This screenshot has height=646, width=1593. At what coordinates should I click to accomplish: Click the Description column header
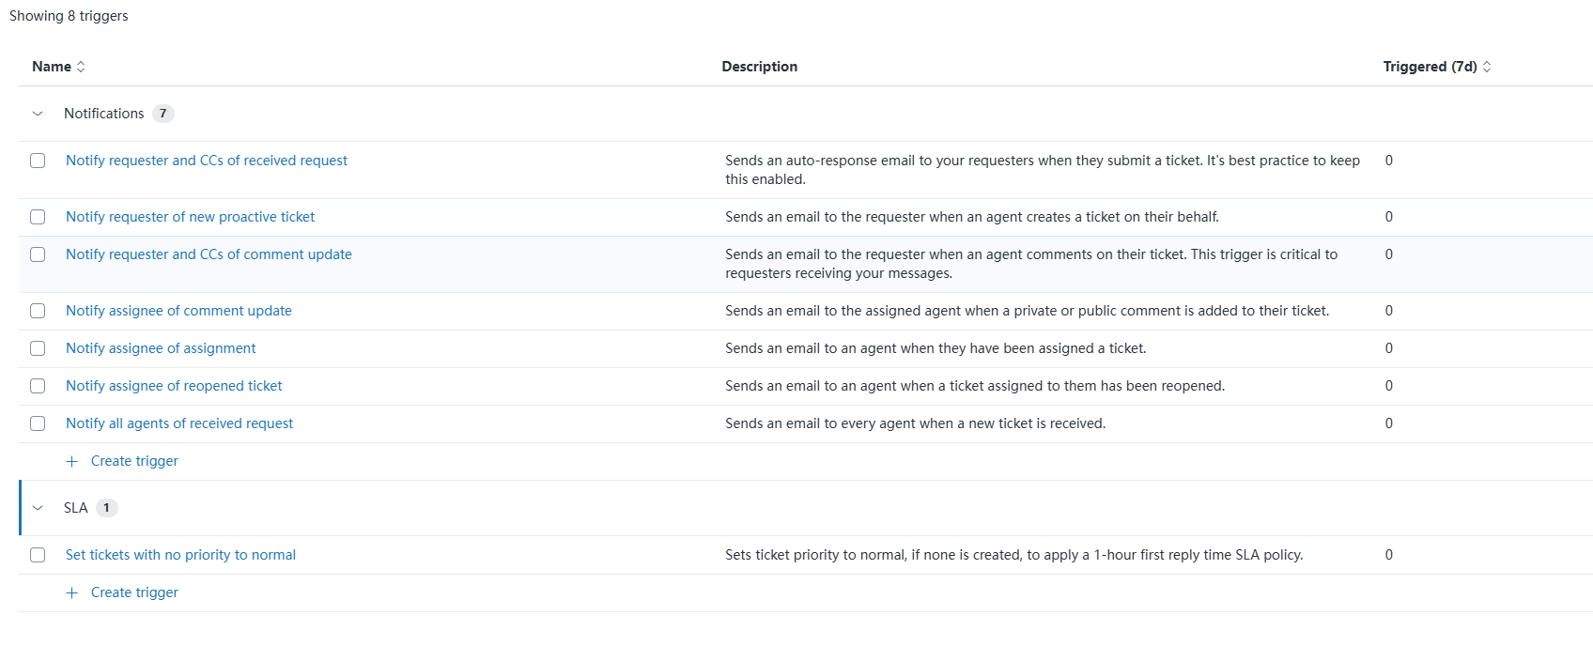[x=759, y=67]
